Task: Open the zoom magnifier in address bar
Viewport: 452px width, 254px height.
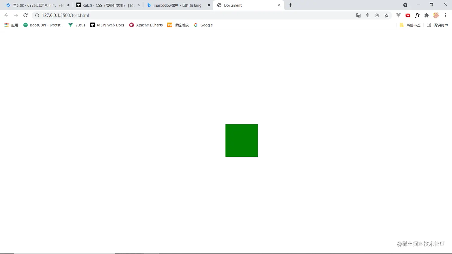Action: pos(368,15)
